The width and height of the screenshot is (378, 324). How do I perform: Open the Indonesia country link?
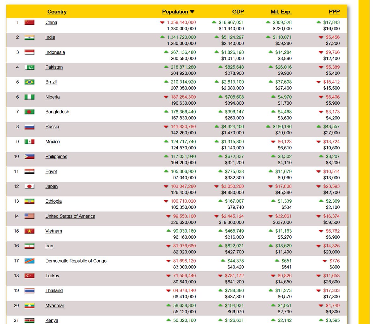coord(55,52)
